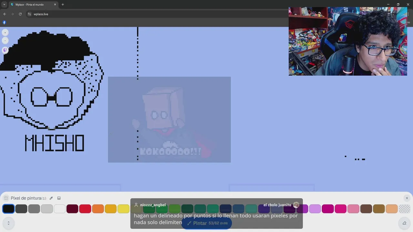Pick the bright red color swatch
The height and width of the screenshot is (232, 413).
pos(85,209)
